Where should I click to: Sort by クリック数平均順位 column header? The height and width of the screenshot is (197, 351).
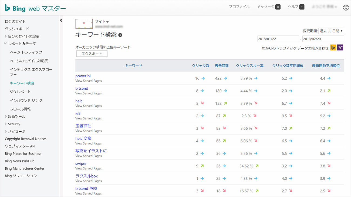point(288,66)
